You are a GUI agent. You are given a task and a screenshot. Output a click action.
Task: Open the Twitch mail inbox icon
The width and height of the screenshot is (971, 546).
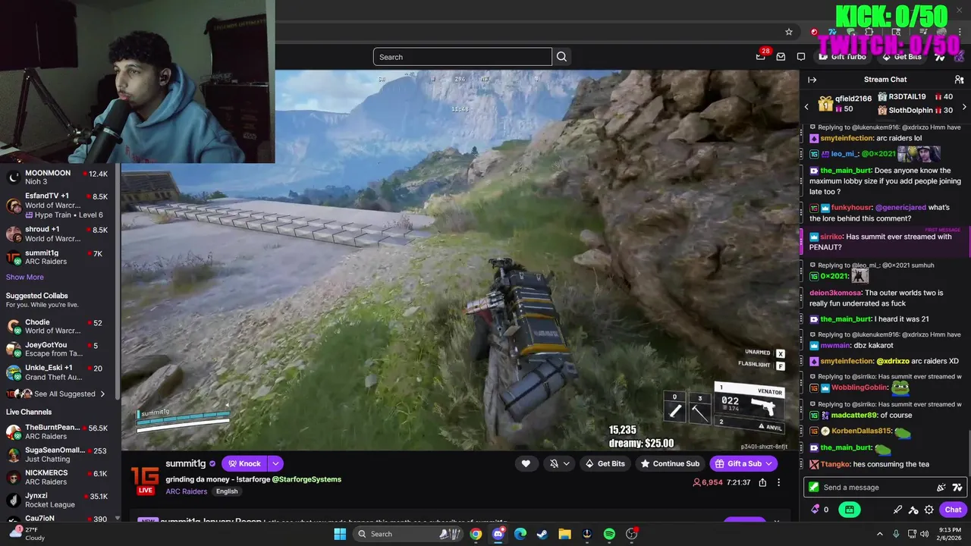(x=781, y=57)
